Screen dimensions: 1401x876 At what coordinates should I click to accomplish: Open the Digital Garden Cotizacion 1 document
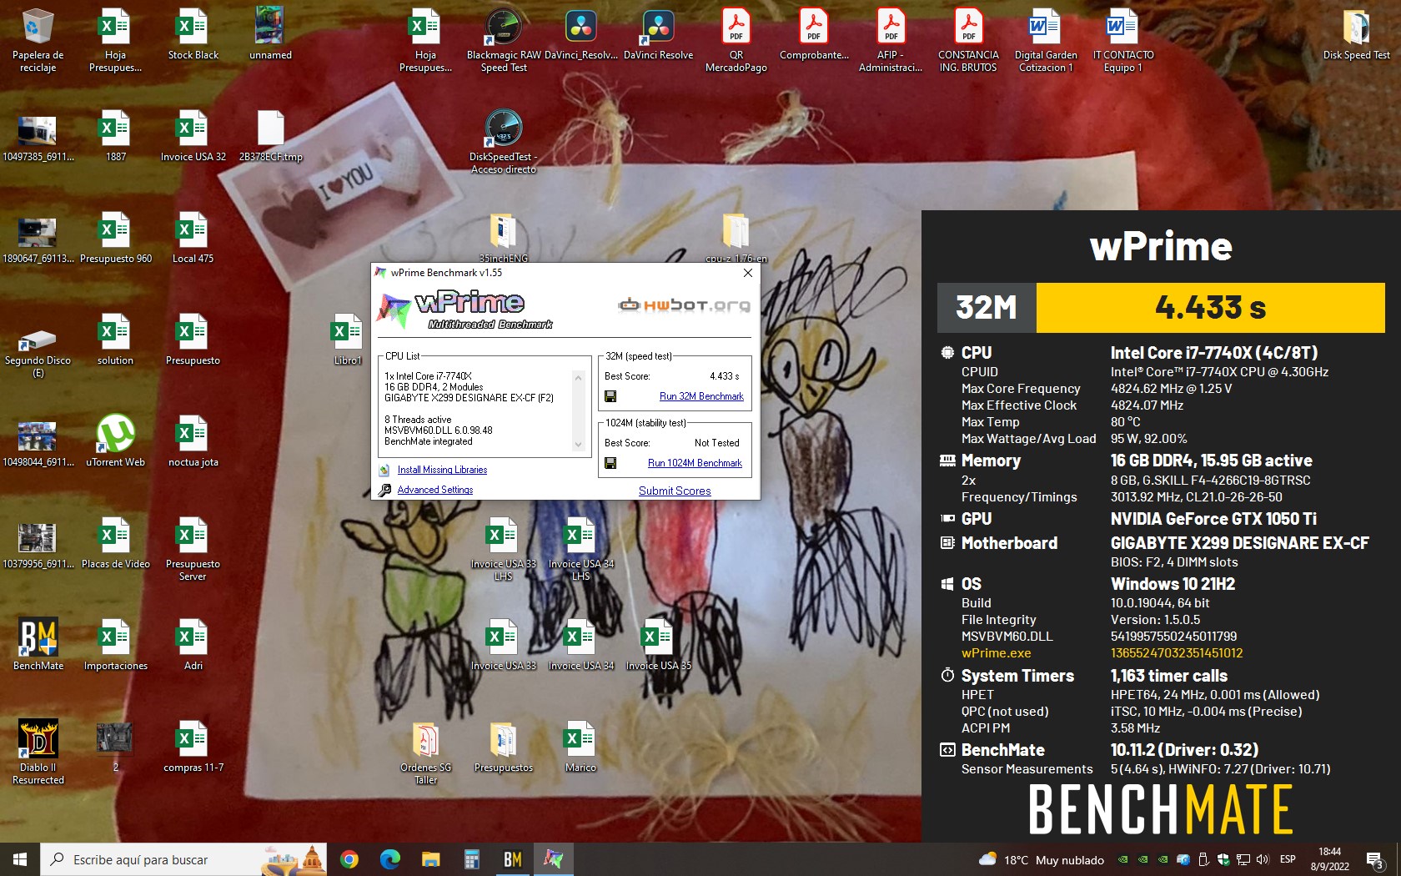point(1046,39)
